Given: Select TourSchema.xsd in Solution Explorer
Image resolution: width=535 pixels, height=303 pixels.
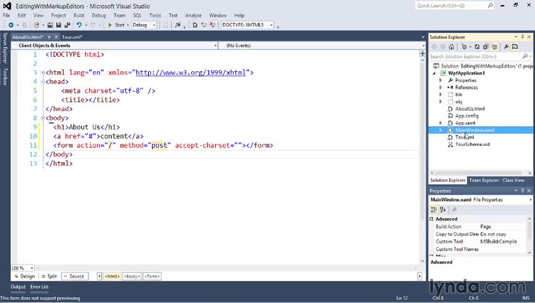Looking at the screenshot, I should point(472,145).
